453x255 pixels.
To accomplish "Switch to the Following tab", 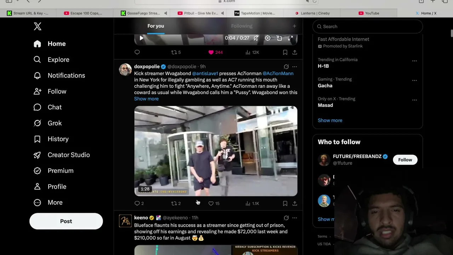I will click(x=242, y=26).
